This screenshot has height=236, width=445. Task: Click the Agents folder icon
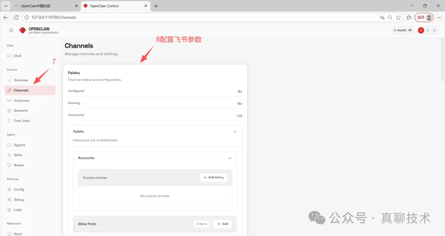9,145
